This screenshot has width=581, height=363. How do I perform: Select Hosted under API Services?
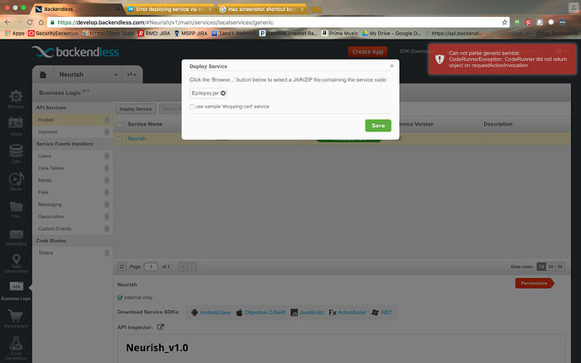click(72, 120)
